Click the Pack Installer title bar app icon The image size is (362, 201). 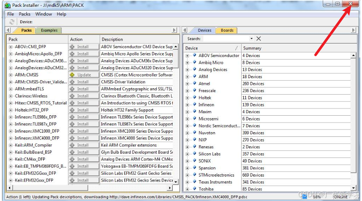coord(8,5)
